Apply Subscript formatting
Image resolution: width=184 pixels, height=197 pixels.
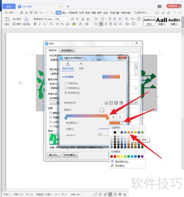coord(62,24)
